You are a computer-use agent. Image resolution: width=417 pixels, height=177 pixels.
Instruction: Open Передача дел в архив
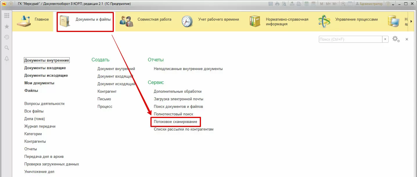[44, 157]
